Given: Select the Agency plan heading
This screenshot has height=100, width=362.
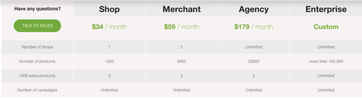Looking at the screenshot, I should [x=254, y=9].
